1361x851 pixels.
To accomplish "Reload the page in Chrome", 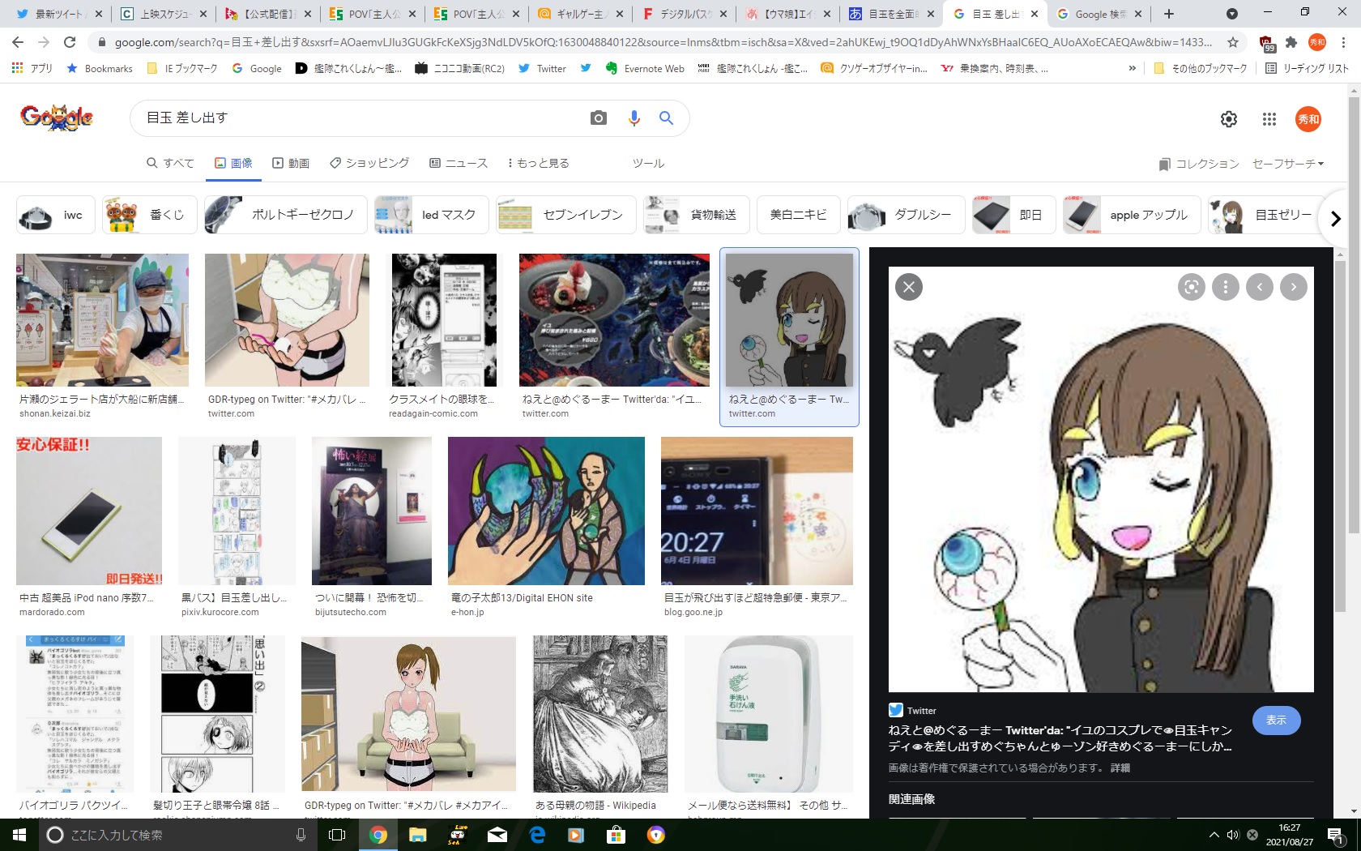I will click(70, 42).
